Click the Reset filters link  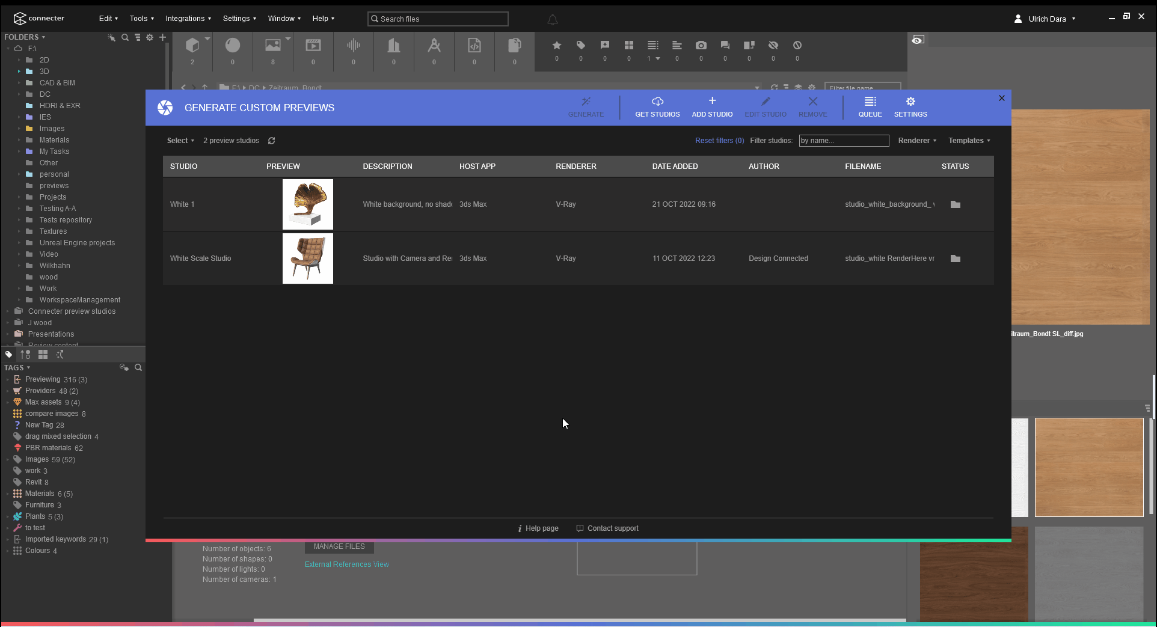(x=719, y=141)
